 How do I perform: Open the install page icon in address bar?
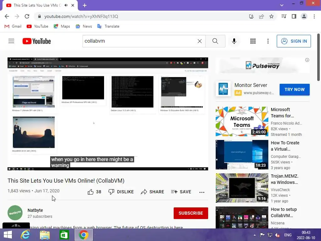(251, 16)
